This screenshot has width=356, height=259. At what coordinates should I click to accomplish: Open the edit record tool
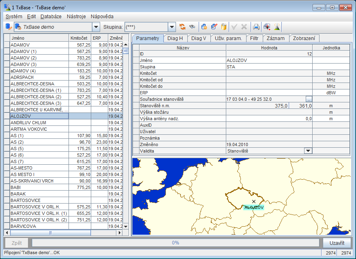(214, 26)
